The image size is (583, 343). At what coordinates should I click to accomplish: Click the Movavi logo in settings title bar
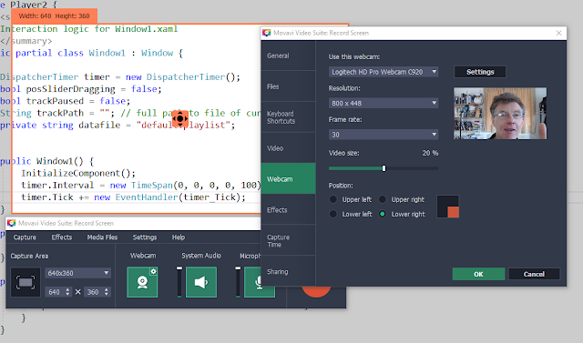pyautogui.click(x=267, y=33)
